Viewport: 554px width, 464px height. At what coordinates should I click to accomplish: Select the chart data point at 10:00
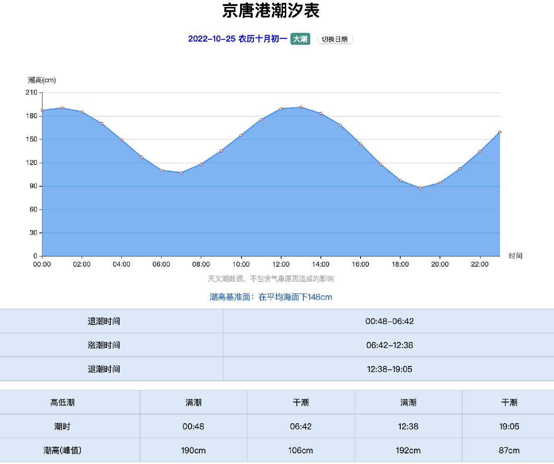coord(241,135)
